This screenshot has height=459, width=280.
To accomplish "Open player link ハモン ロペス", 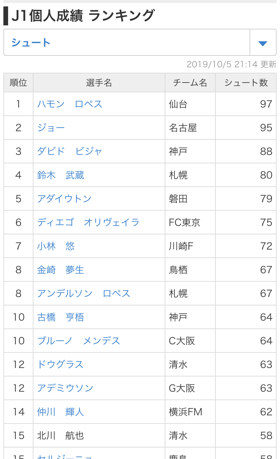I will tap(70, 104).
